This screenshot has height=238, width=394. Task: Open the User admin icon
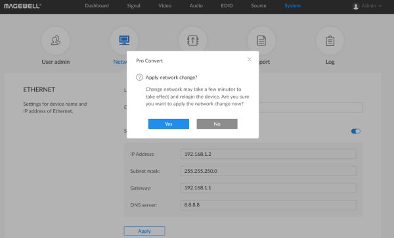click(x=56, y=41)
